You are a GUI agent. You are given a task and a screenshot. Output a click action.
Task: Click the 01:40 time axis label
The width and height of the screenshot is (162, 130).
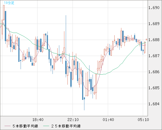click(x=108, y=120)
